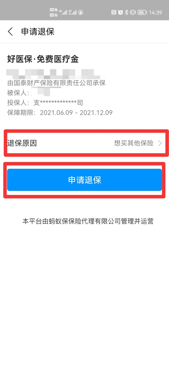Image resolution: width=169 pixels, height=368 pixels.
Task: Tap the NFC status bar icon
Action: point(114,12)
